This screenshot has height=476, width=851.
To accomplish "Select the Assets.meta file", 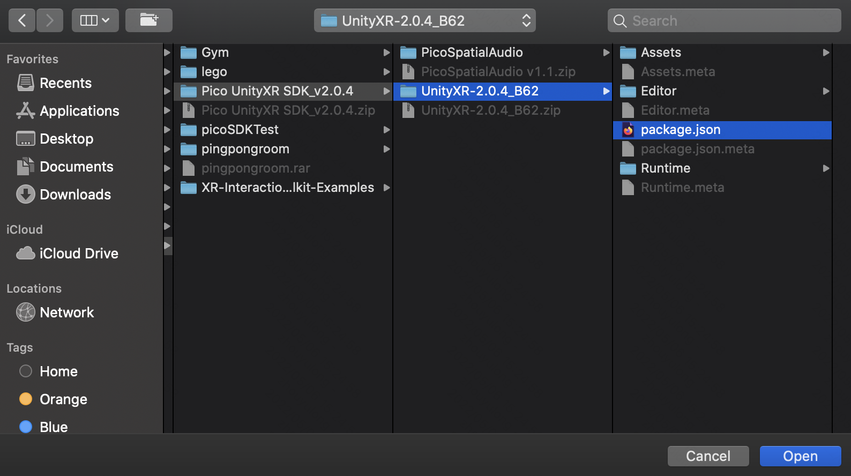I will click(x=722, y=72).
